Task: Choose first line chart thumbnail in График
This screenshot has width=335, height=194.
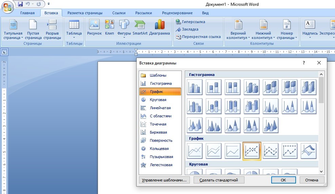Action: [x=194, y=151]
